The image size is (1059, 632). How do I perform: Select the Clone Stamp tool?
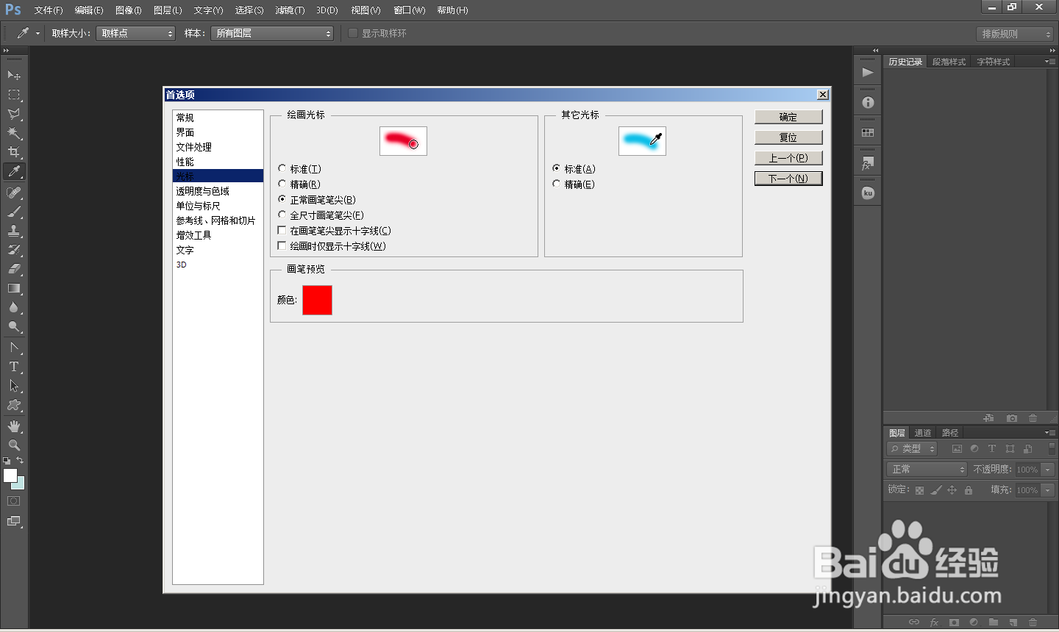[14, 231]
